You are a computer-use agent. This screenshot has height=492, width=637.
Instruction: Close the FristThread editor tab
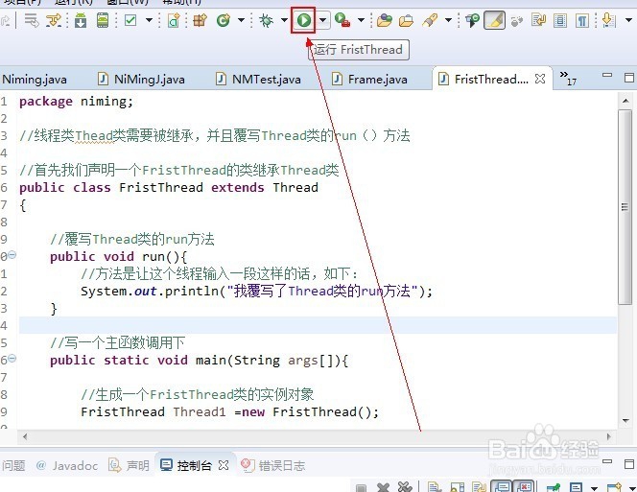point(540,79)
